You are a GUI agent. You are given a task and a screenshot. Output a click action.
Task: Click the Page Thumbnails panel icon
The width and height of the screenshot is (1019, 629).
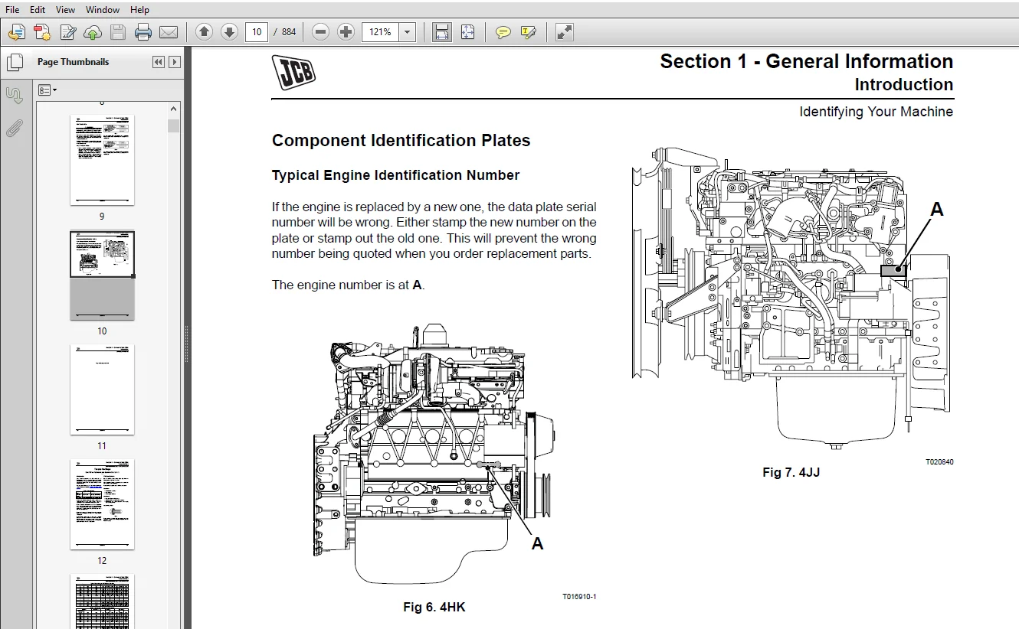[x=15, y=64]
